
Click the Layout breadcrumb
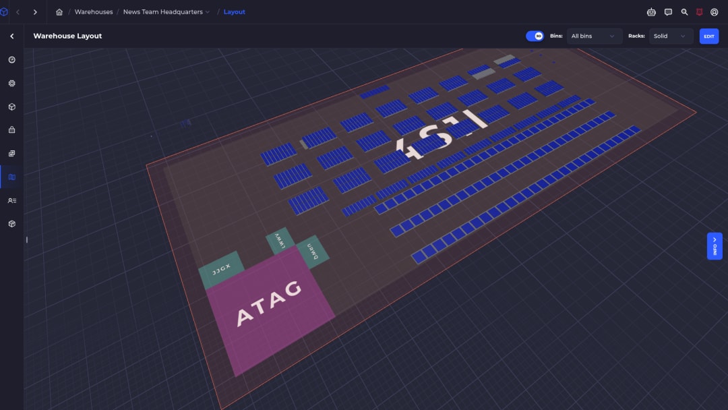click(235, 12)
